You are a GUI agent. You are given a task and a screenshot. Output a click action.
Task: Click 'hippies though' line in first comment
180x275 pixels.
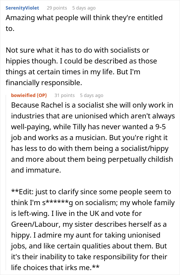coord(81,61)
